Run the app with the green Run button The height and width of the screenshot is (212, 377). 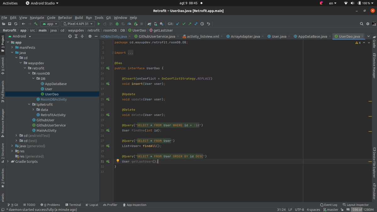[99, 24]
